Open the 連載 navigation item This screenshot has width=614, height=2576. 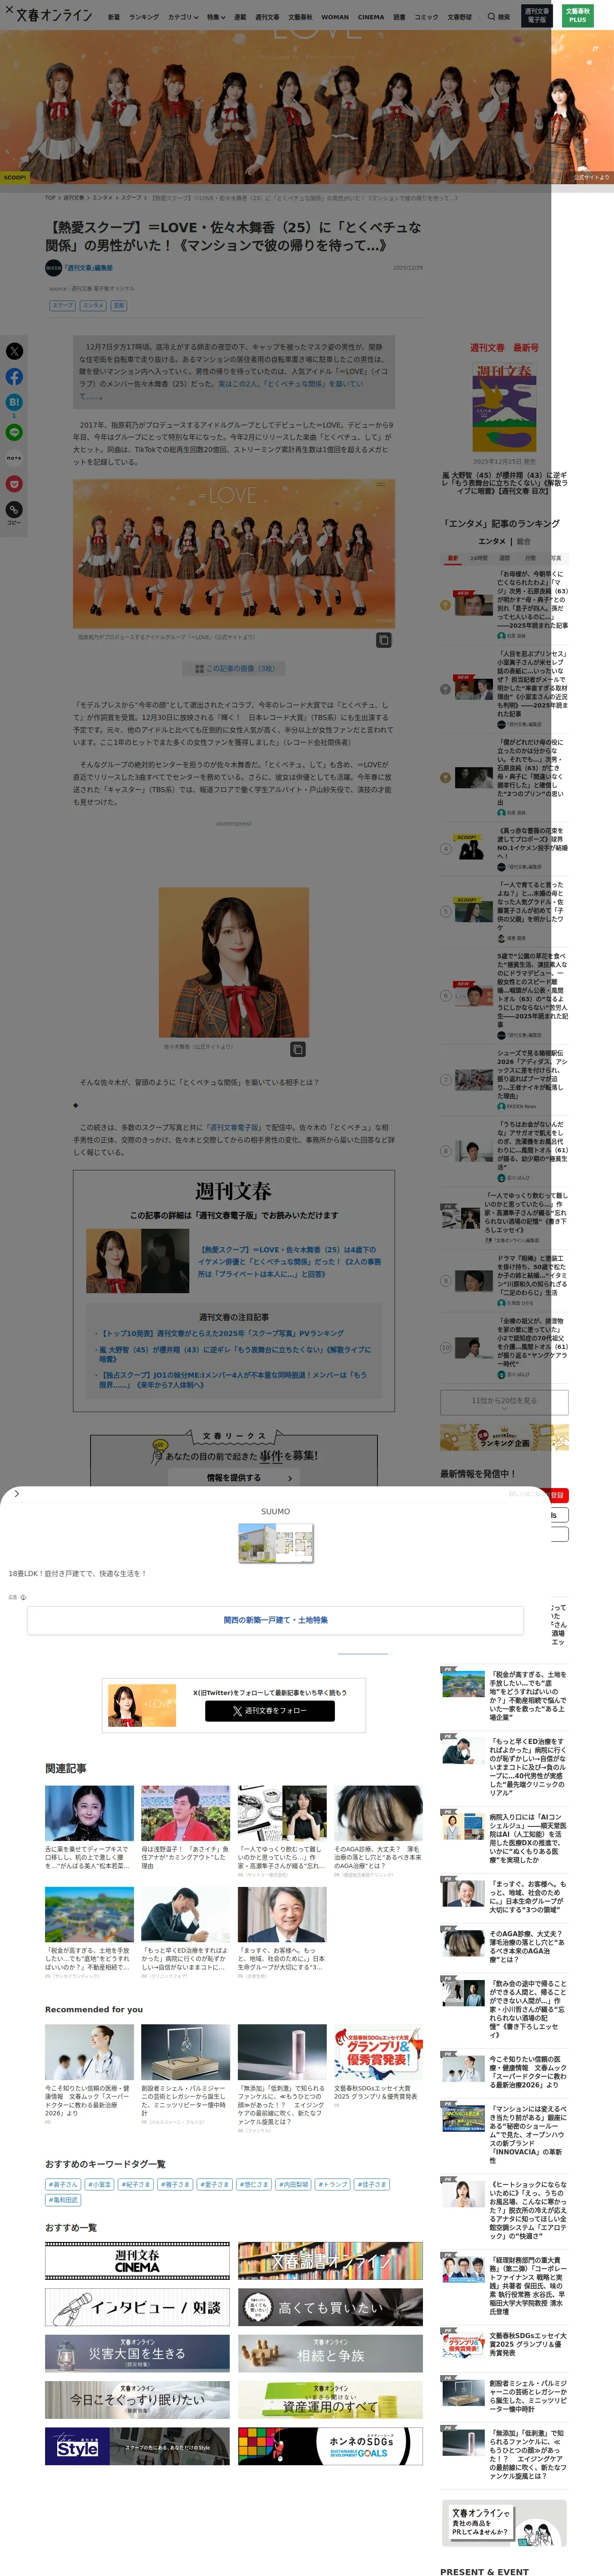click(x=240, y=17)
